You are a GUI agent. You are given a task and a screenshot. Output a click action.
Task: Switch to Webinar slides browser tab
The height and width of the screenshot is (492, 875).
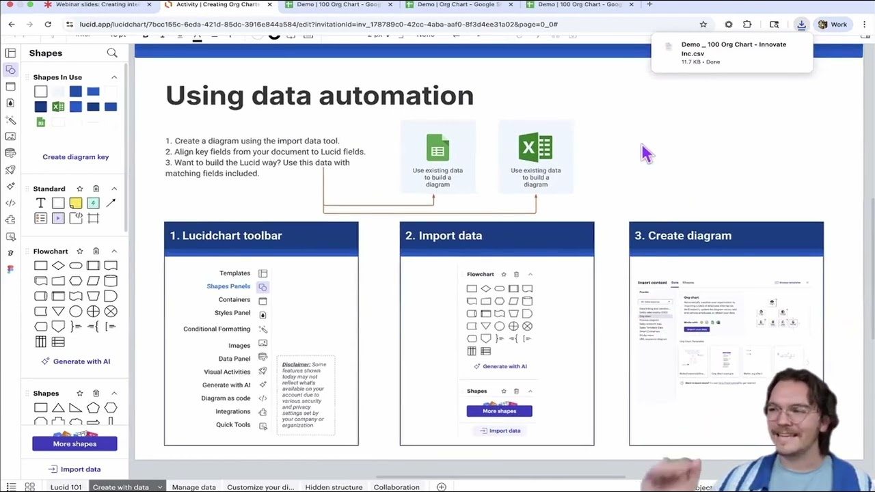[x=97, y=5]
